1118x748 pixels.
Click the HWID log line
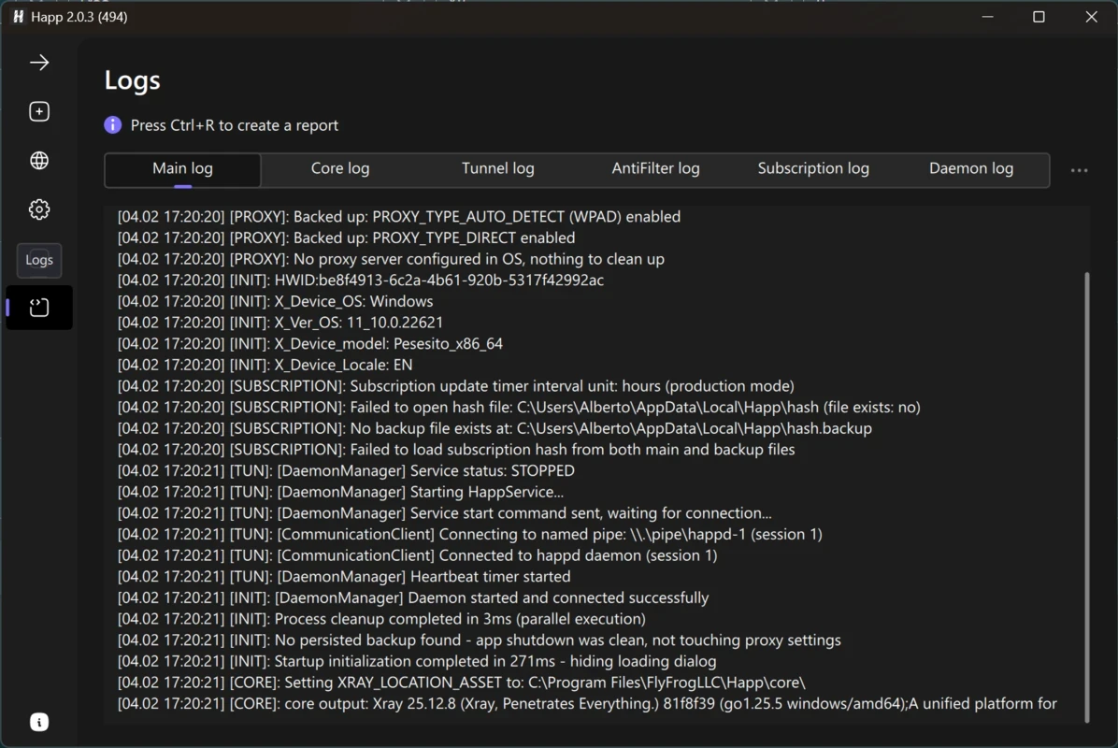[x=361, y=280]
